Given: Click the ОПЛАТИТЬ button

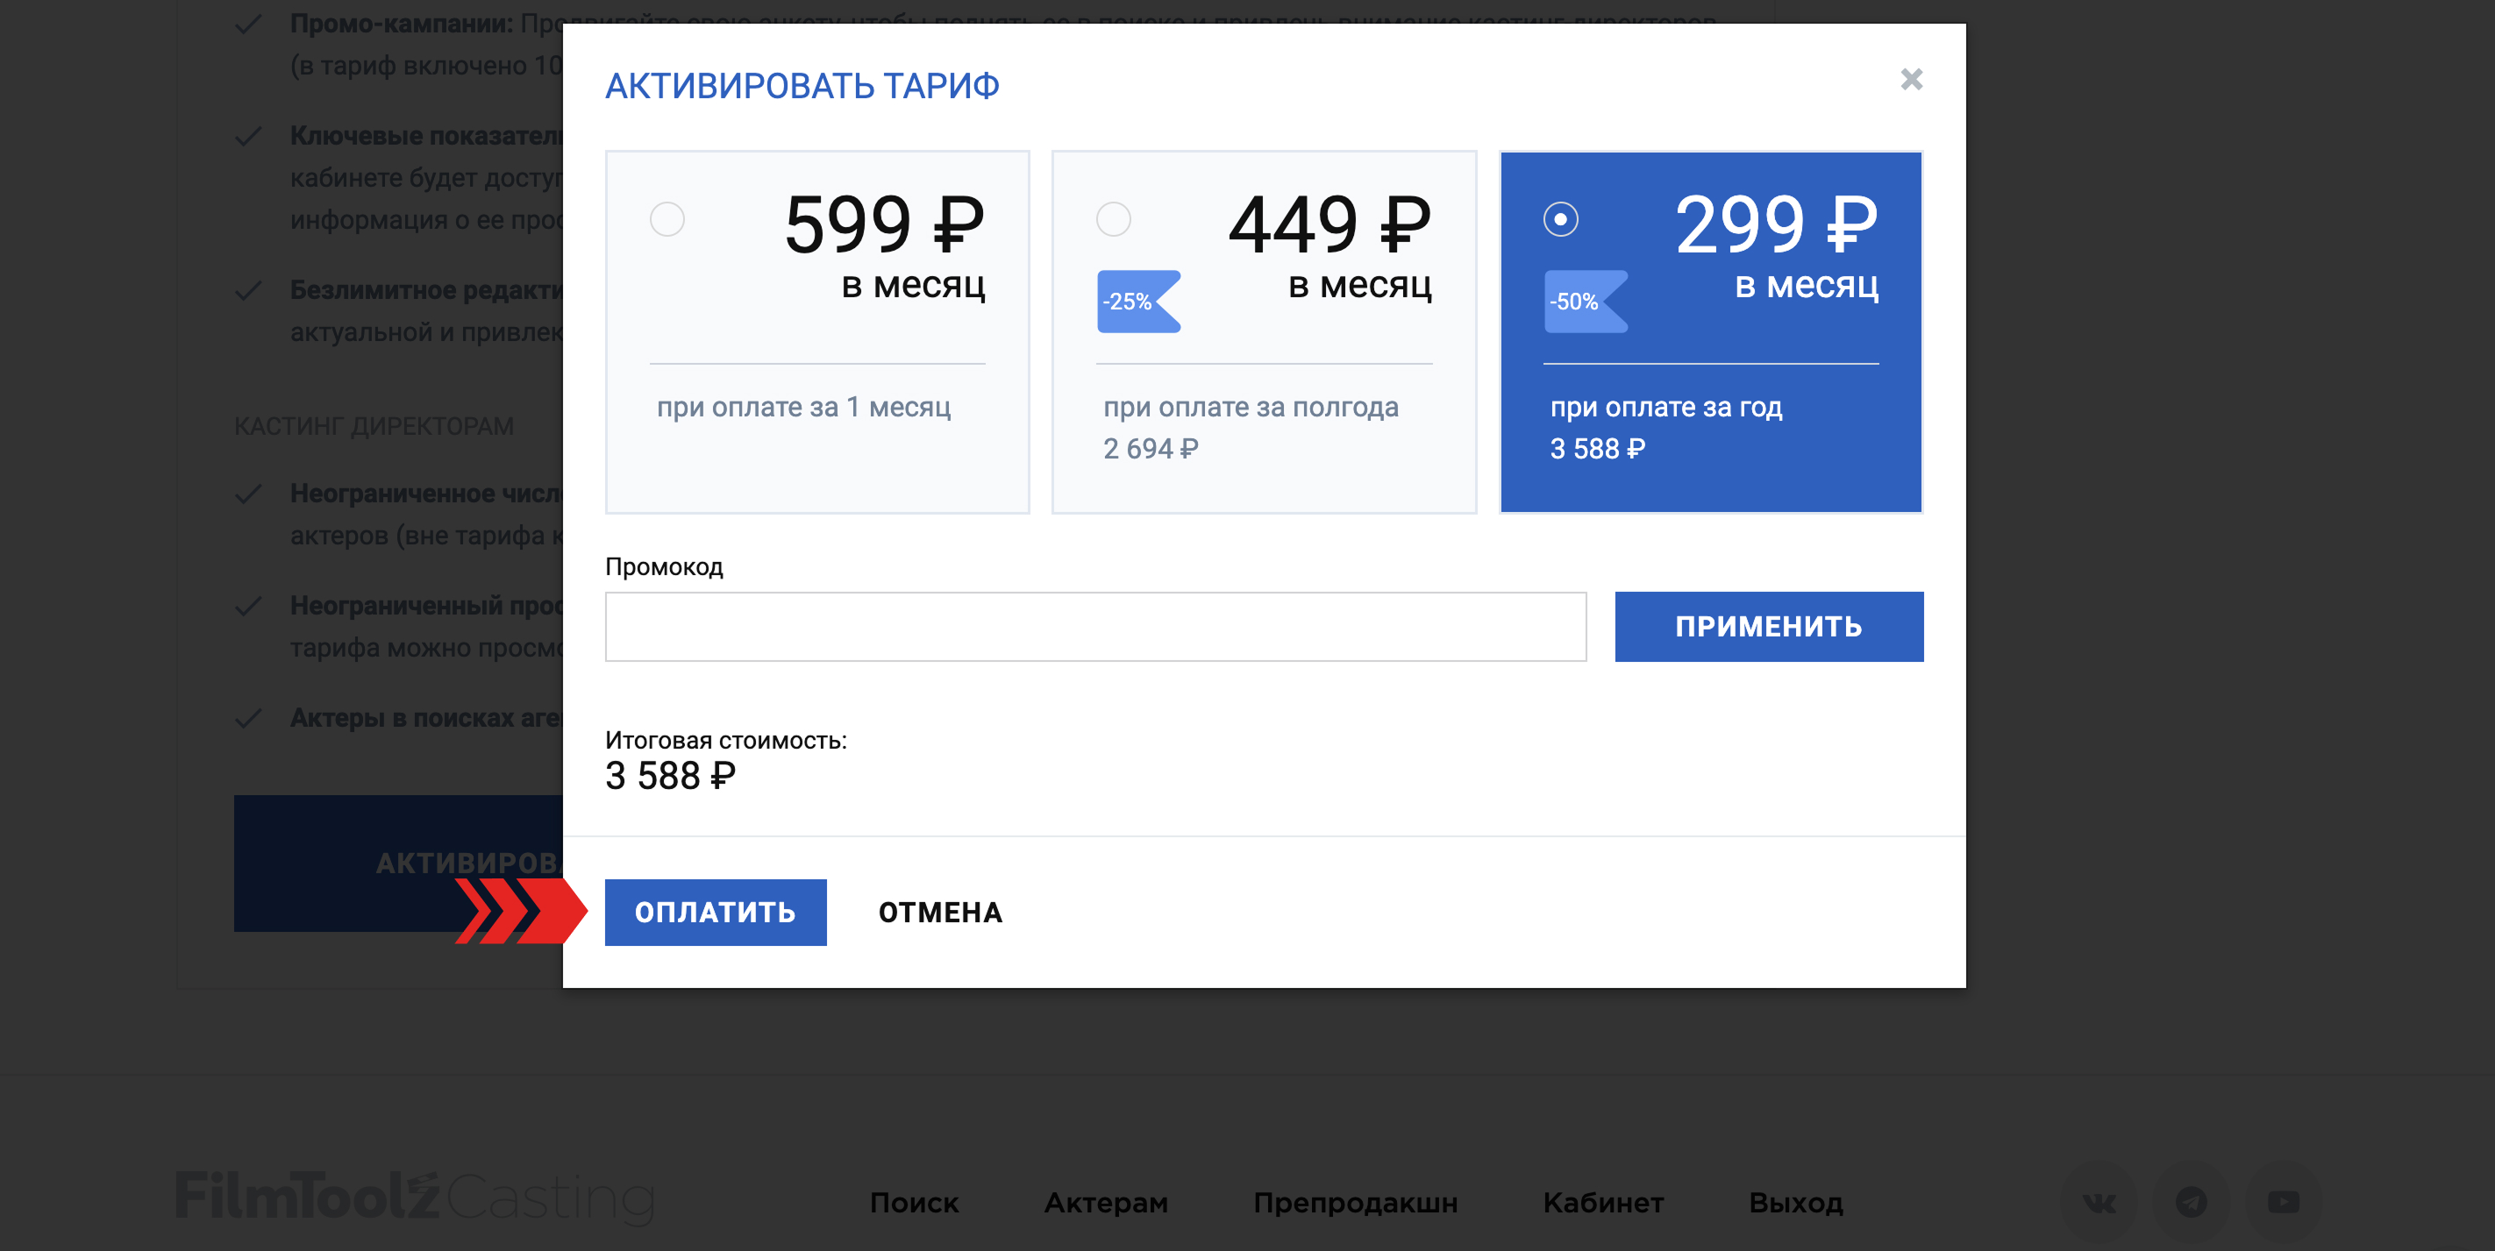Looking at the screenshot, I should (x=715, y=912).
